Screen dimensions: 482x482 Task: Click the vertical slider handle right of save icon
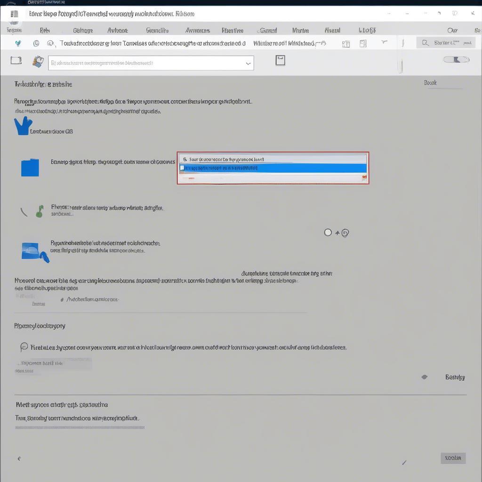click(401, 66)
